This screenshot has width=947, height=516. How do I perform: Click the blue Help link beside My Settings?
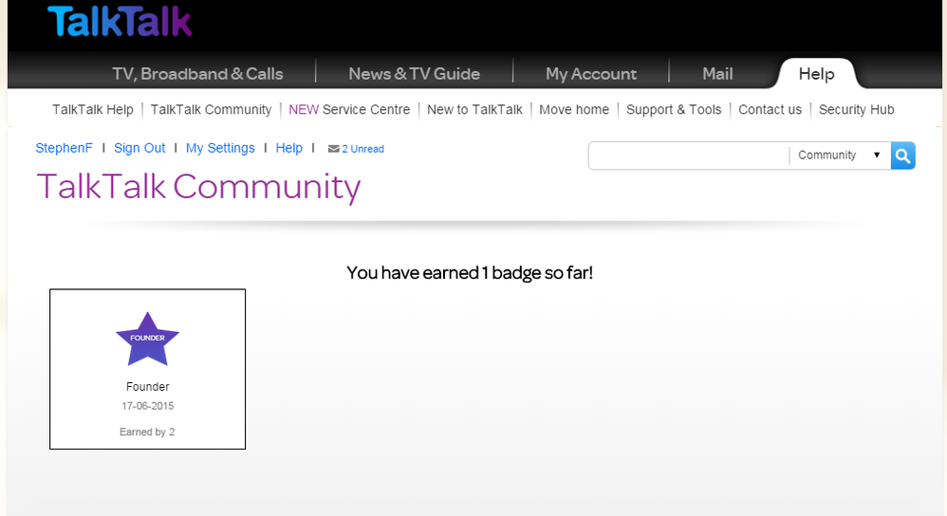tap(289, 148)
